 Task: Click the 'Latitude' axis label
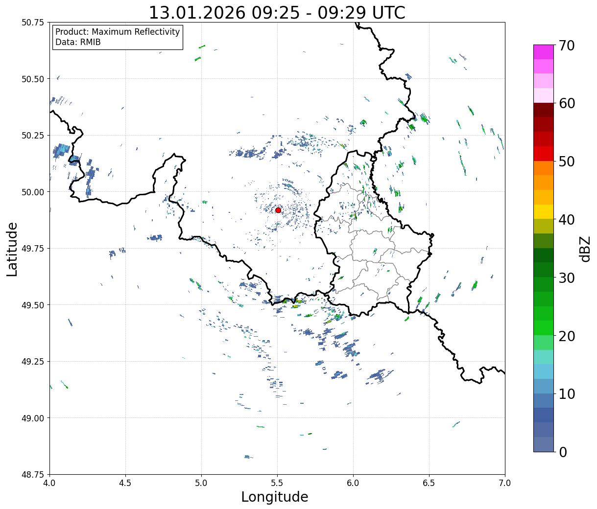12,249
